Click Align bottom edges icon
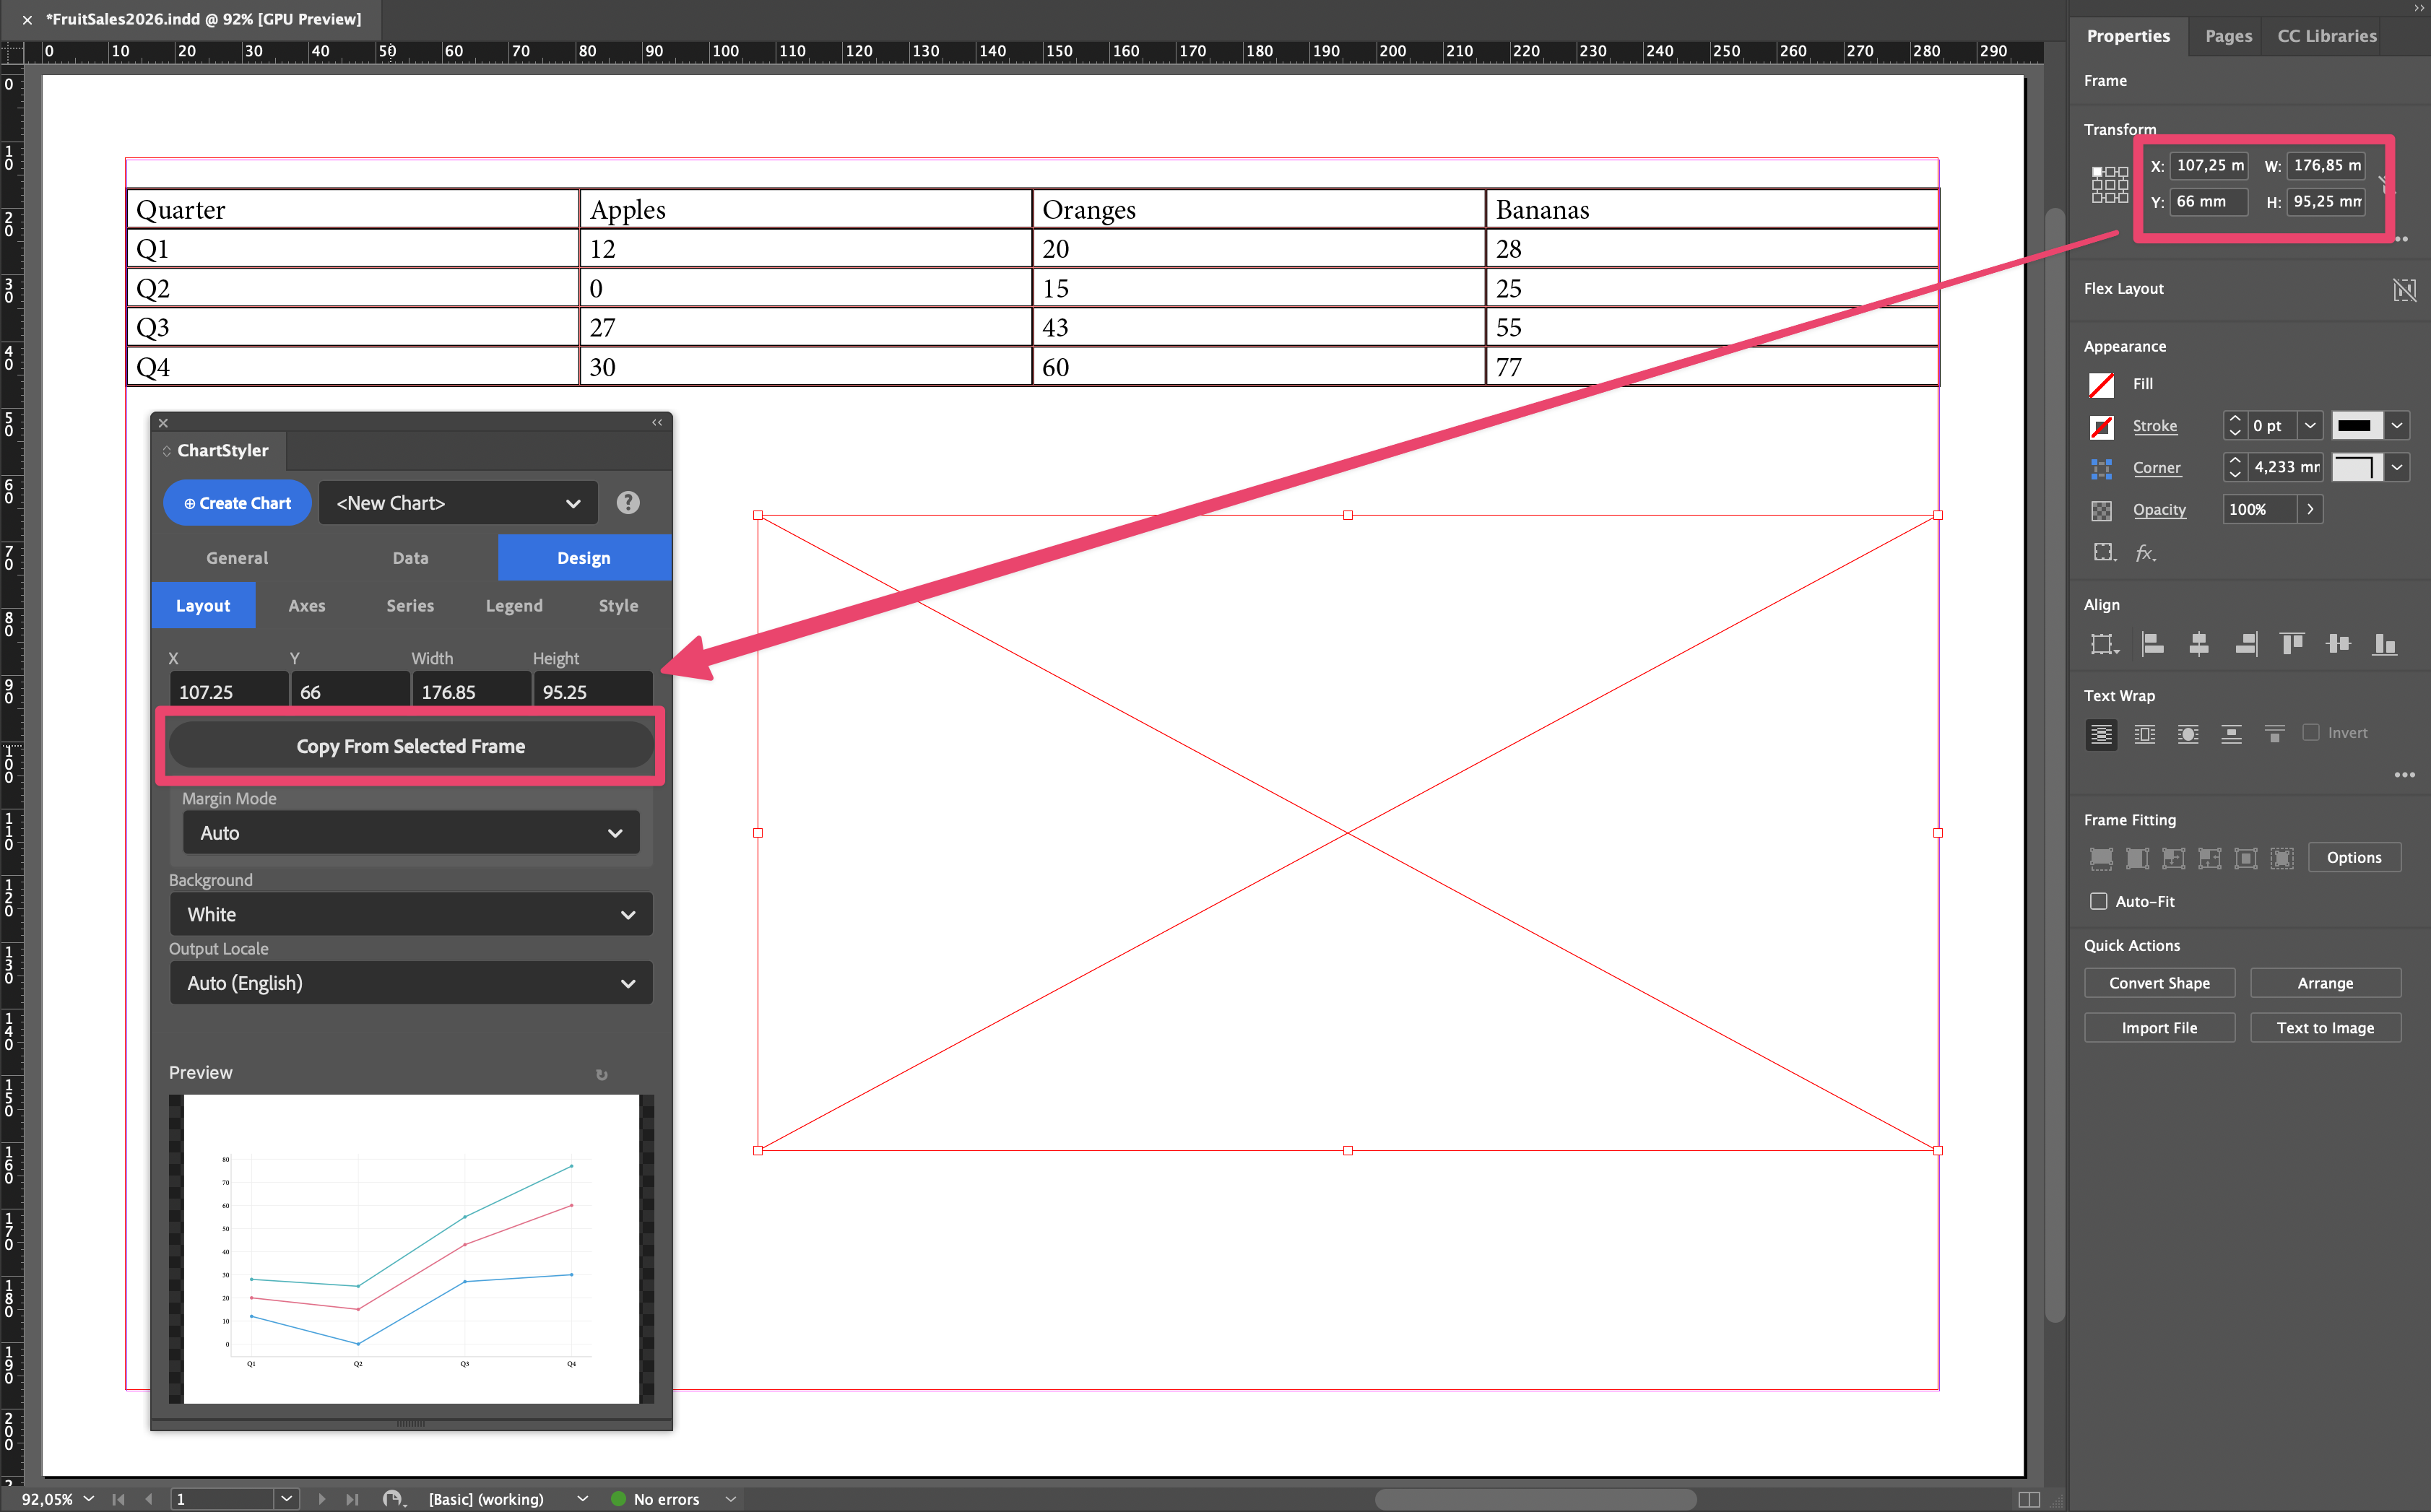This screenshot has width=2431, height=1512. [x=2385, y=644]
